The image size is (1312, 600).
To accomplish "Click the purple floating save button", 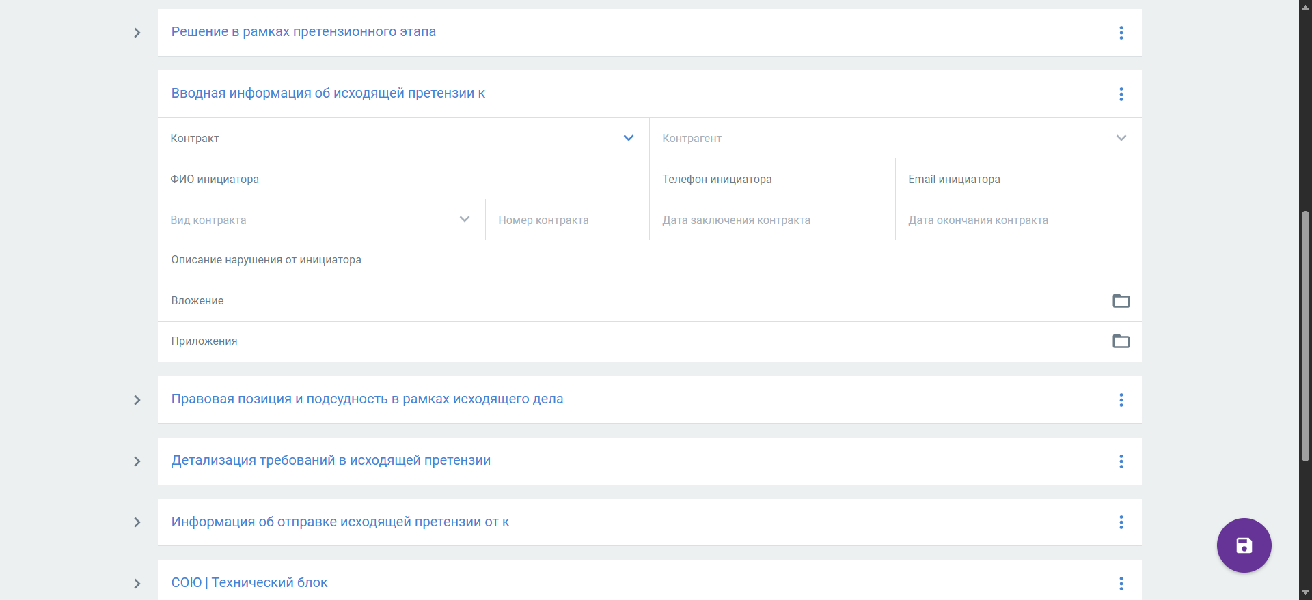I will tap(1244, 545).
